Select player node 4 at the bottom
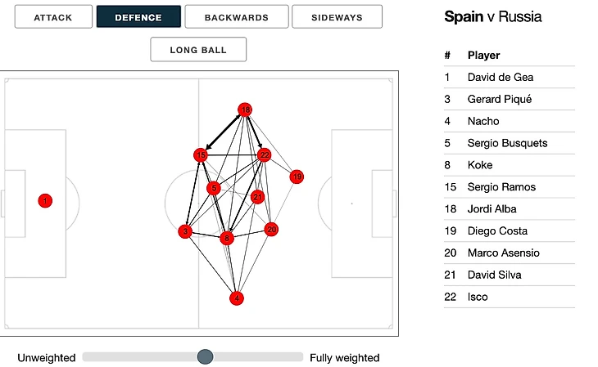This screenshot has height=367, width=598. [237, 298]
